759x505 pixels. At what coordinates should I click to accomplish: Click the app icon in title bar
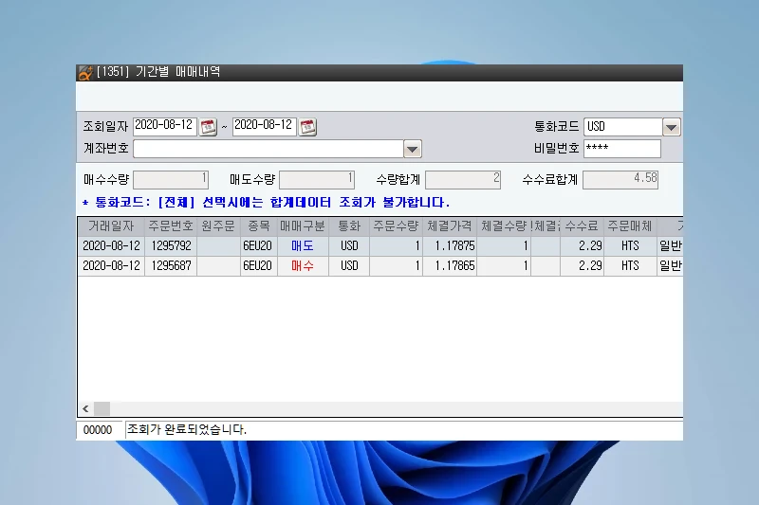[x=85, y=73]
